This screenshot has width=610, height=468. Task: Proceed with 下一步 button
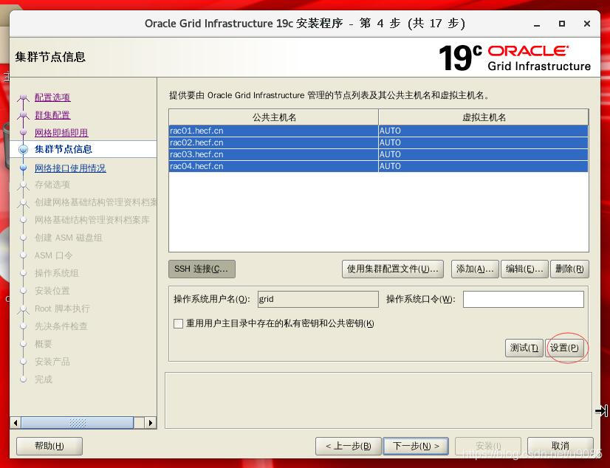pyautogui.click(x=416, y=446)
